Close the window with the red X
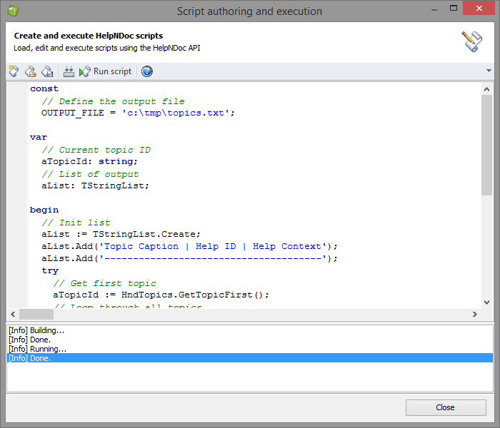The width and height of the screenshot is (500, 428). point(479,8)
